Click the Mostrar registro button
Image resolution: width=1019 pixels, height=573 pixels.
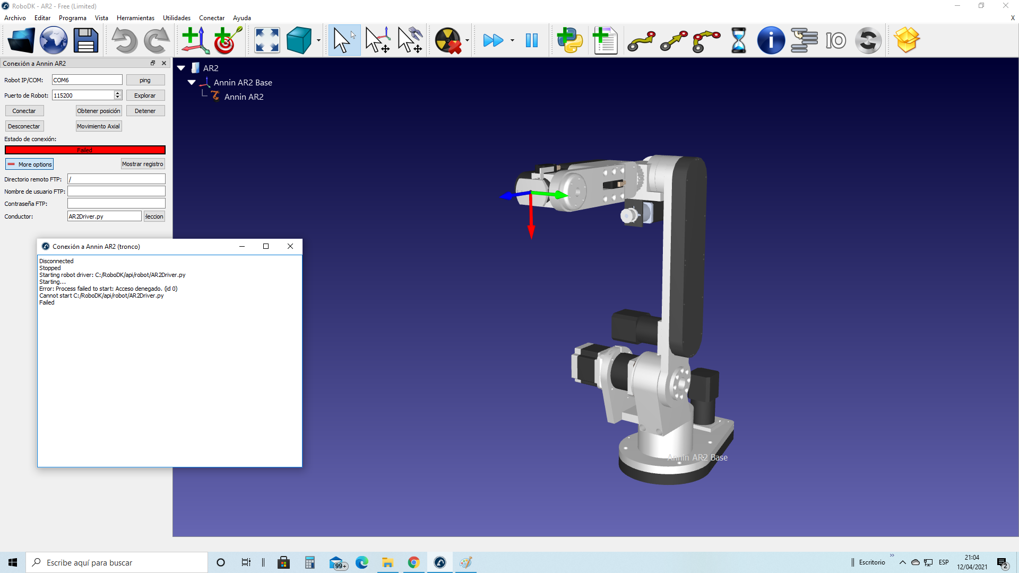[x=142, y=164]
